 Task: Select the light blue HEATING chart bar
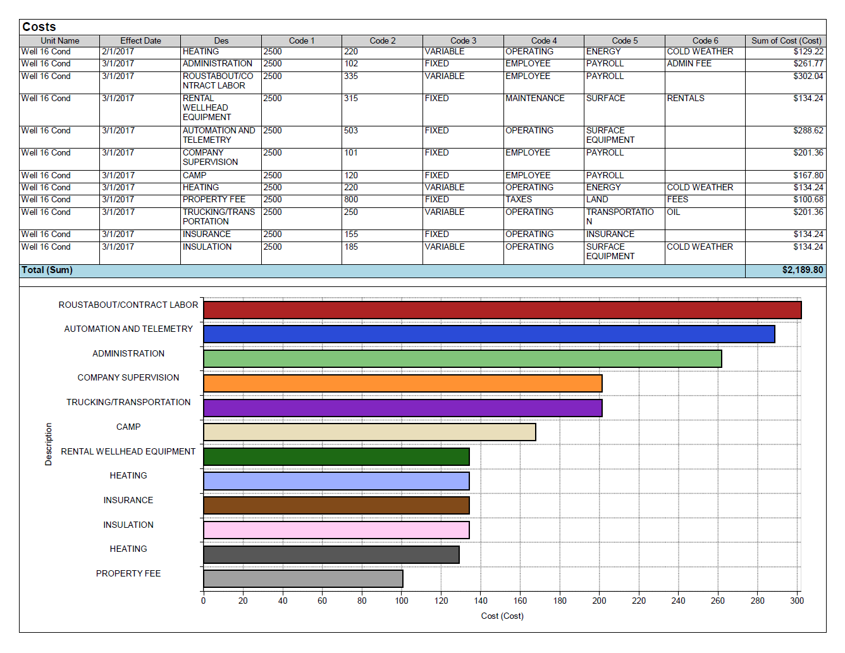[336, 481]
